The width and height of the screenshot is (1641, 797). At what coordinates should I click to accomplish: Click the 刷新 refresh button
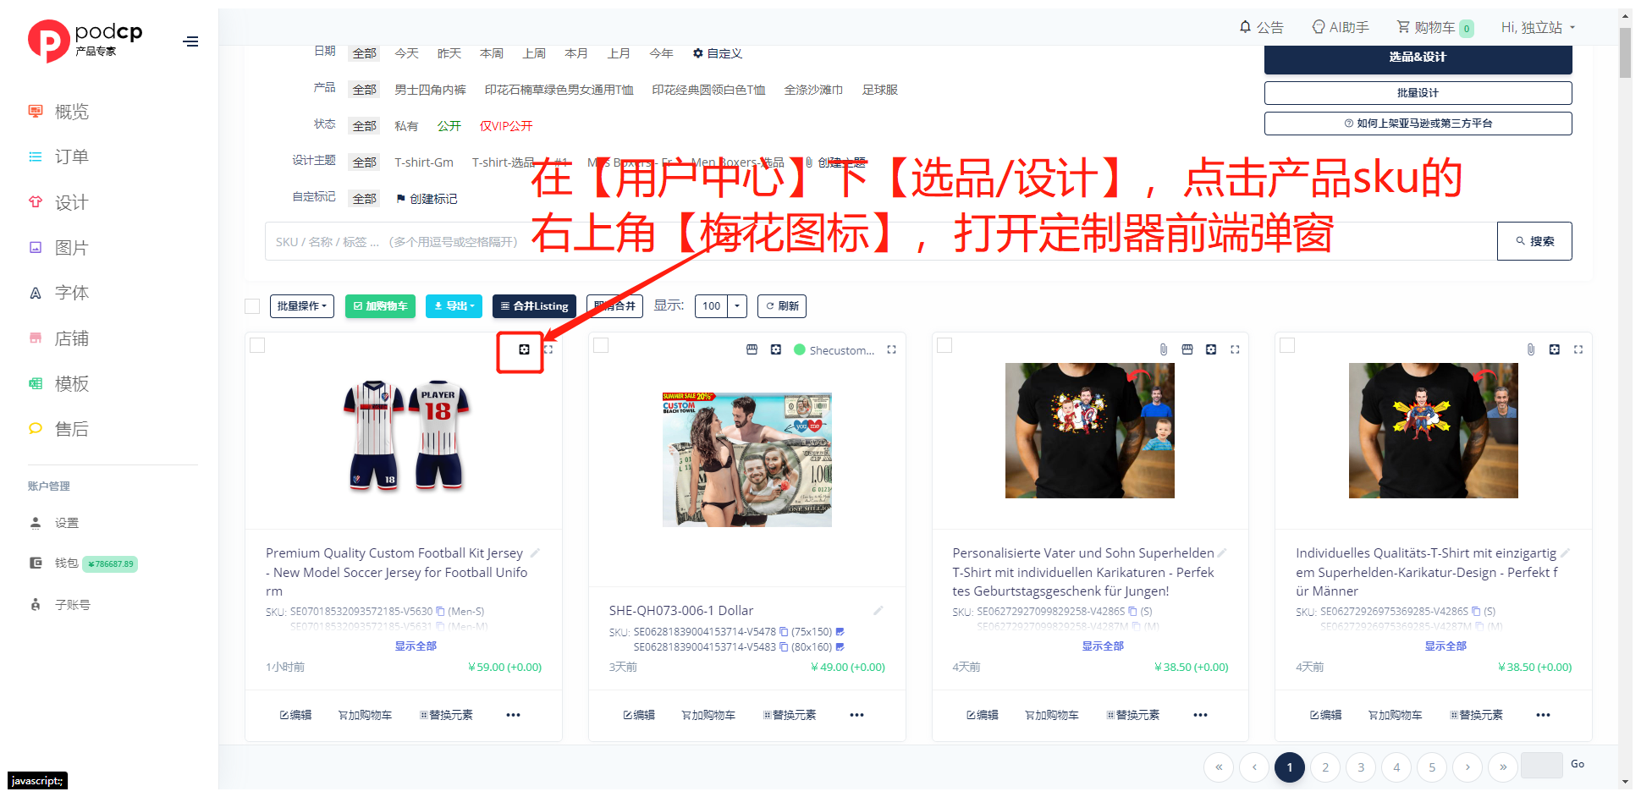point(782,306)
